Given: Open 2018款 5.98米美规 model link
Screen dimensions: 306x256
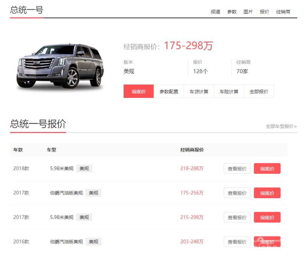Looking at the screenshot, I should [62, 169].
